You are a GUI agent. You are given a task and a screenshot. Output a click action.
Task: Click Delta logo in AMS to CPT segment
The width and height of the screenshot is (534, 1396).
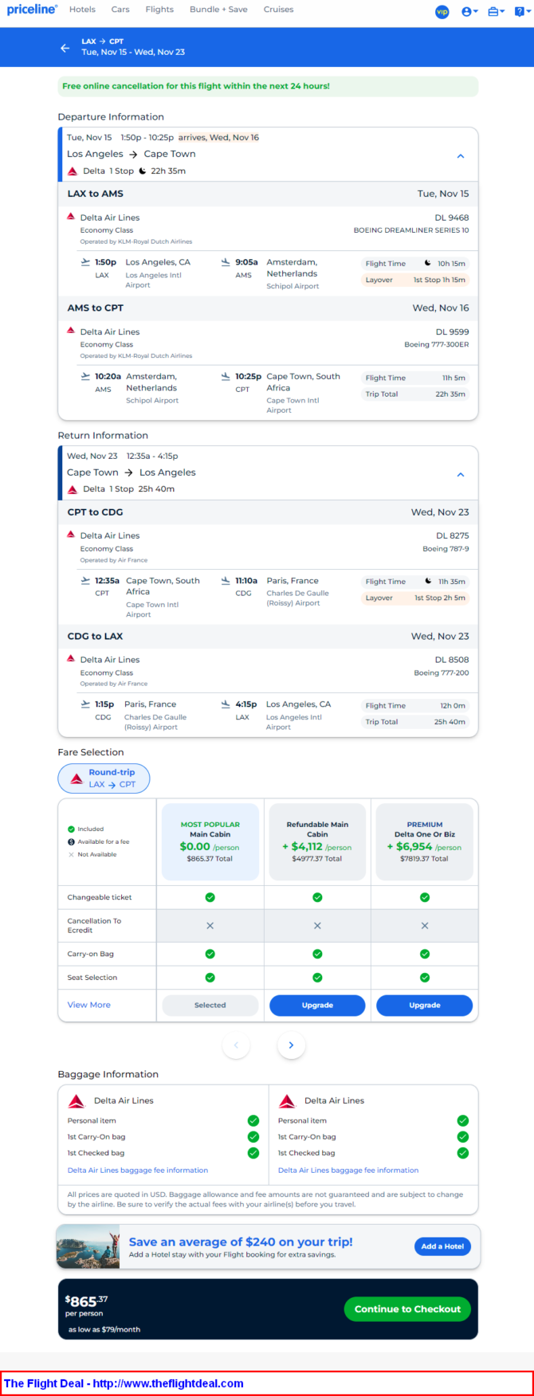[71, 331]
